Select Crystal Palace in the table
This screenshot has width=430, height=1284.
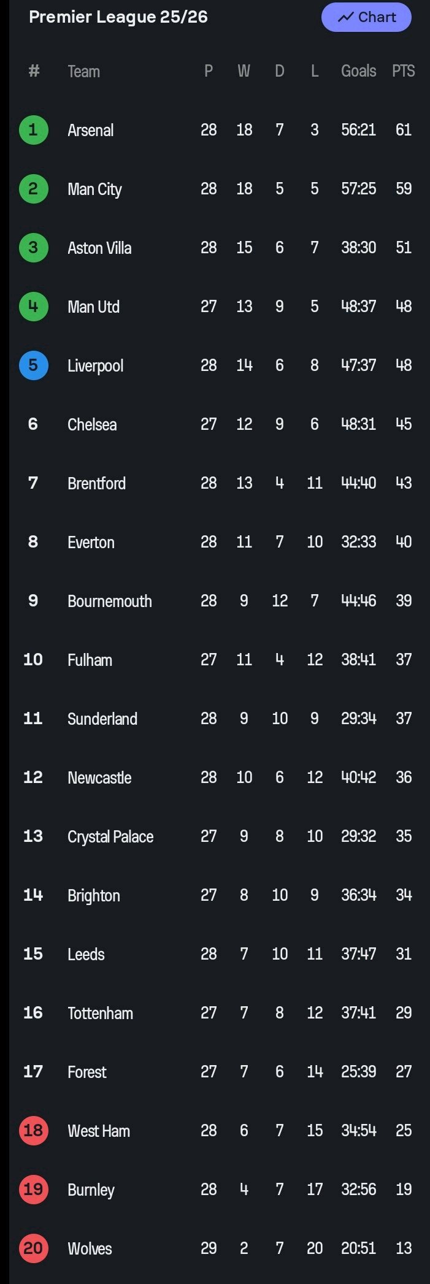[110, 836]
